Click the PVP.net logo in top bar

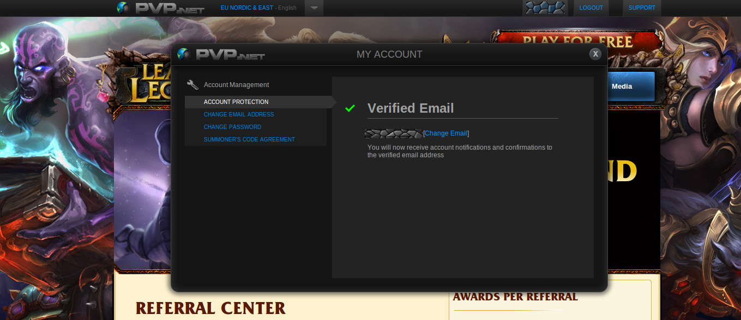(x=160, y=8)
